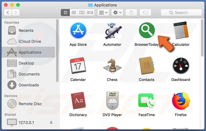Select 127.0.0.1 under Shared
This screenshot has width=206, height=131.
[28, 123]
